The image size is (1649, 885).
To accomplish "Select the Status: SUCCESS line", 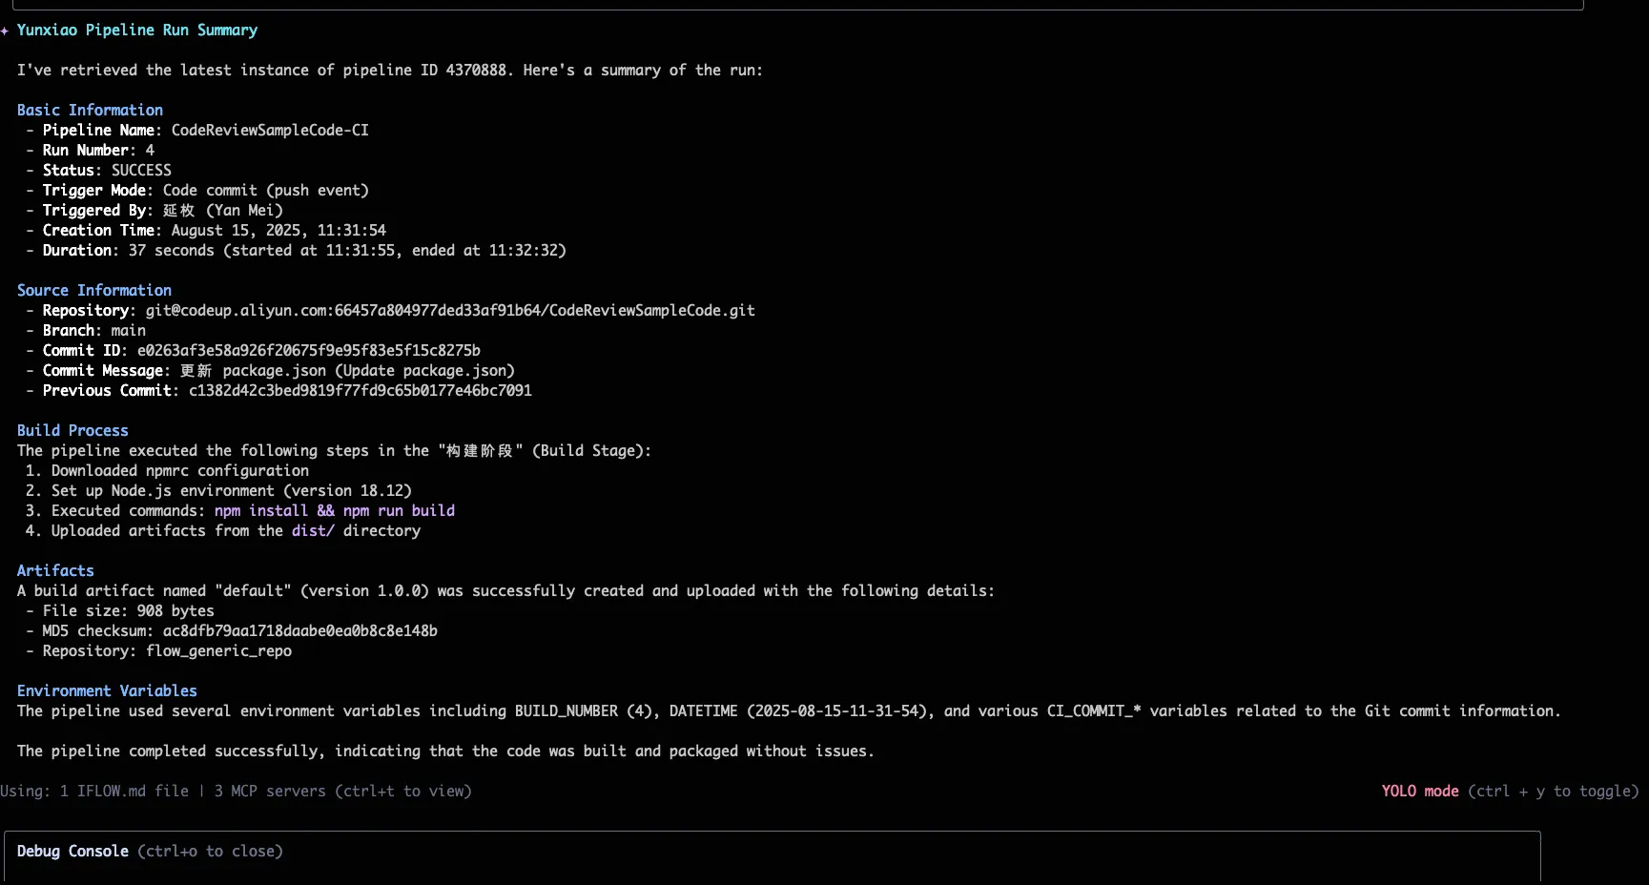I will click(99, 170).
